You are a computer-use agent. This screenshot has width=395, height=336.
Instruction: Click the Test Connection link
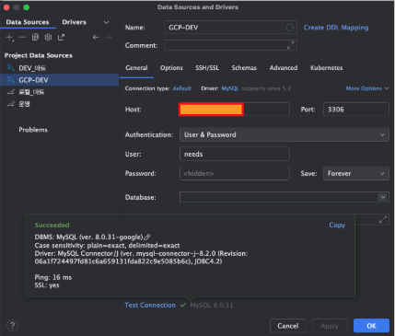(150, 305)
